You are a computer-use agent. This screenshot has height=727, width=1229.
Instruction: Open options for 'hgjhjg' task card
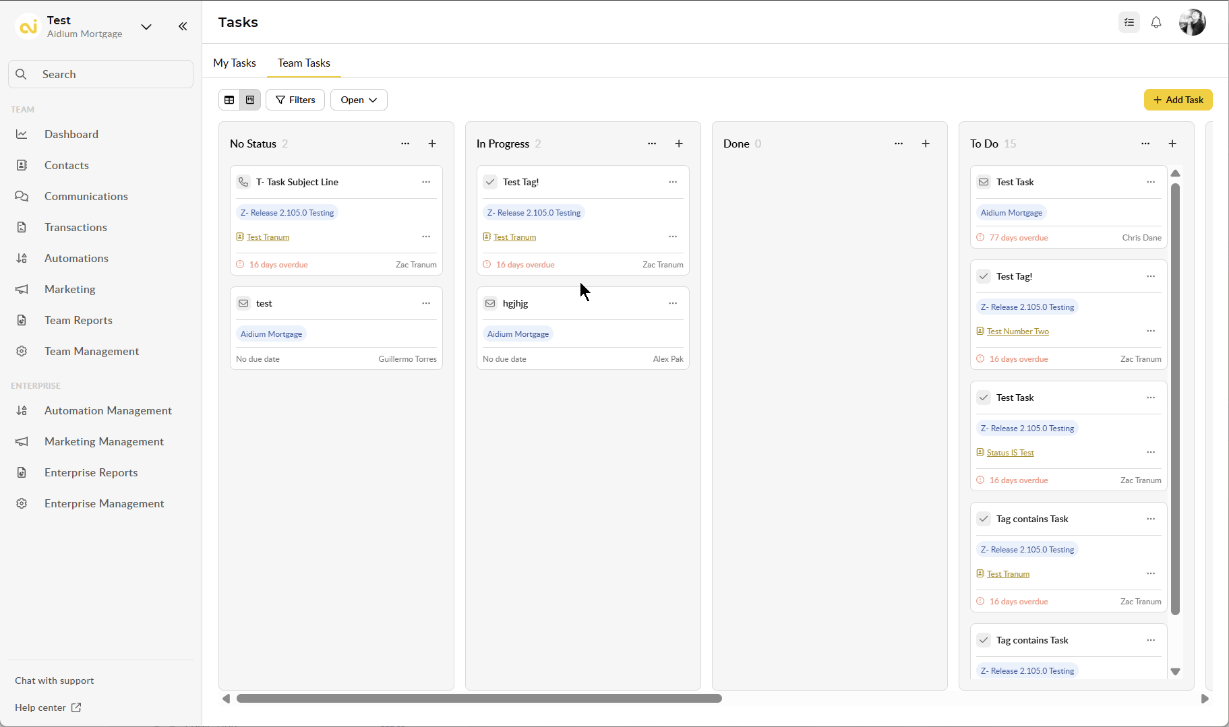tap(673, 303)
